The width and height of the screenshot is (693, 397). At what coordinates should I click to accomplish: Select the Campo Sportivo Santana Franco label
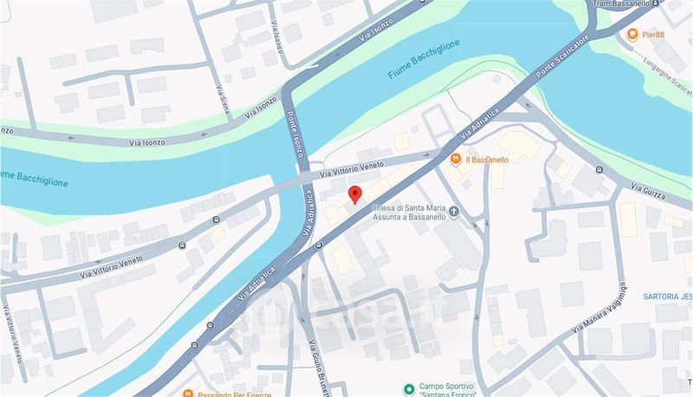coord(448,390)
